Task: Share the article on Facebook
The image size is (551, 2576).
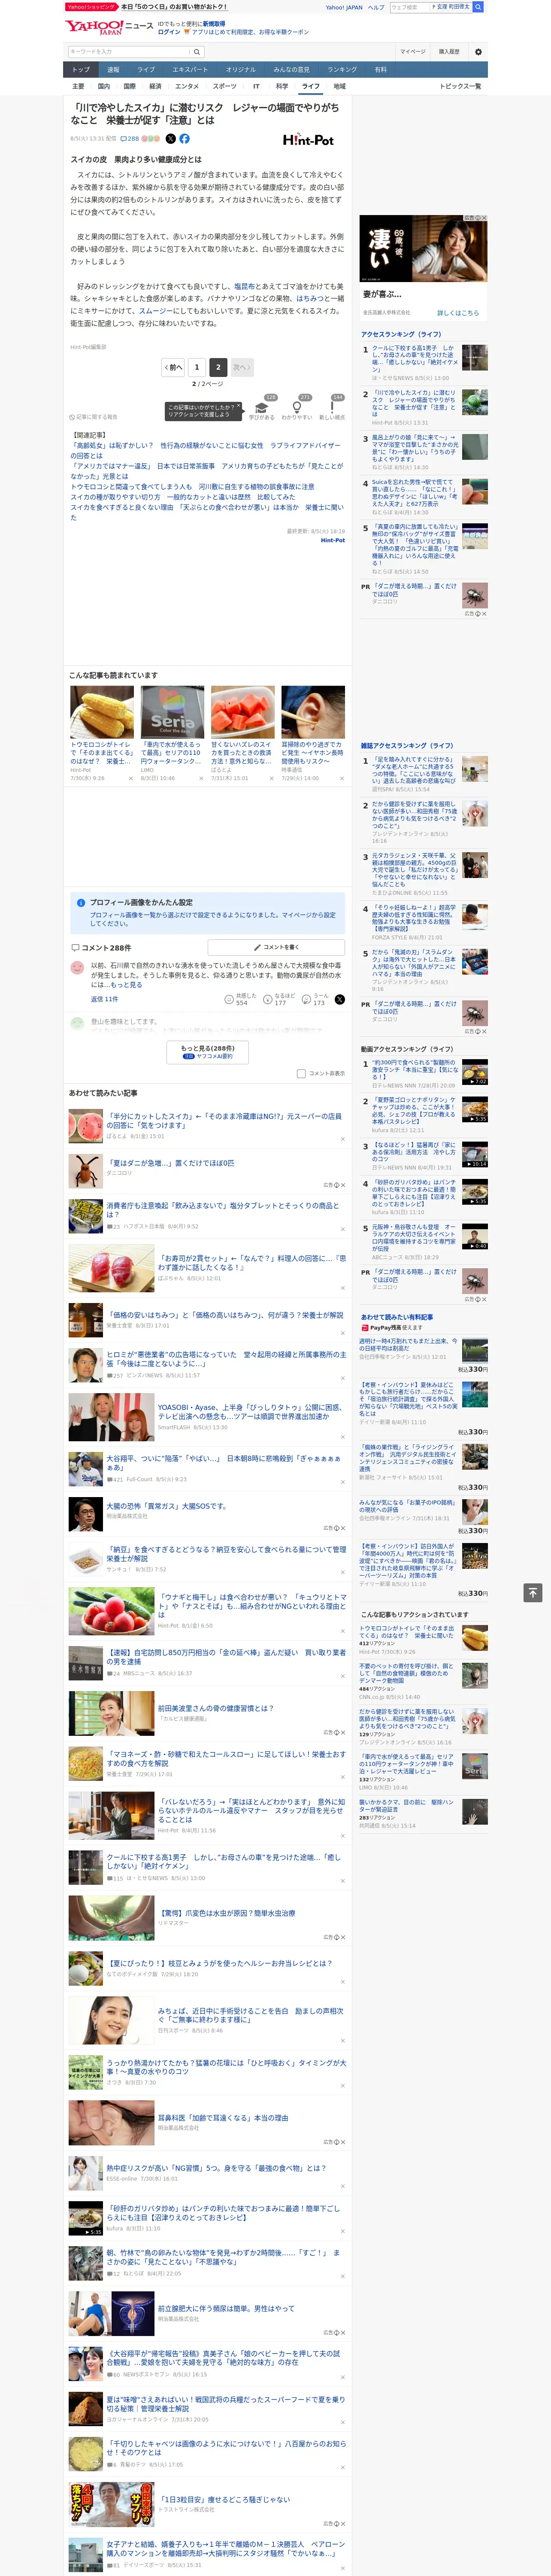Action: [x=184, y=139]
